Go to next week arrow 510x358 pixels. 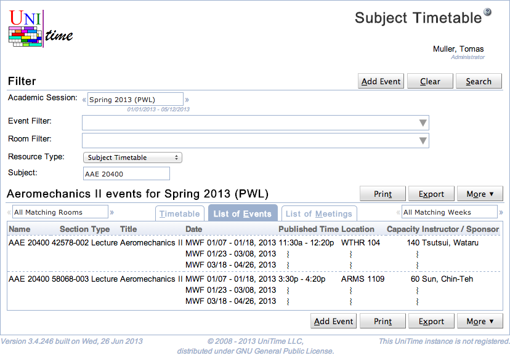501,212
